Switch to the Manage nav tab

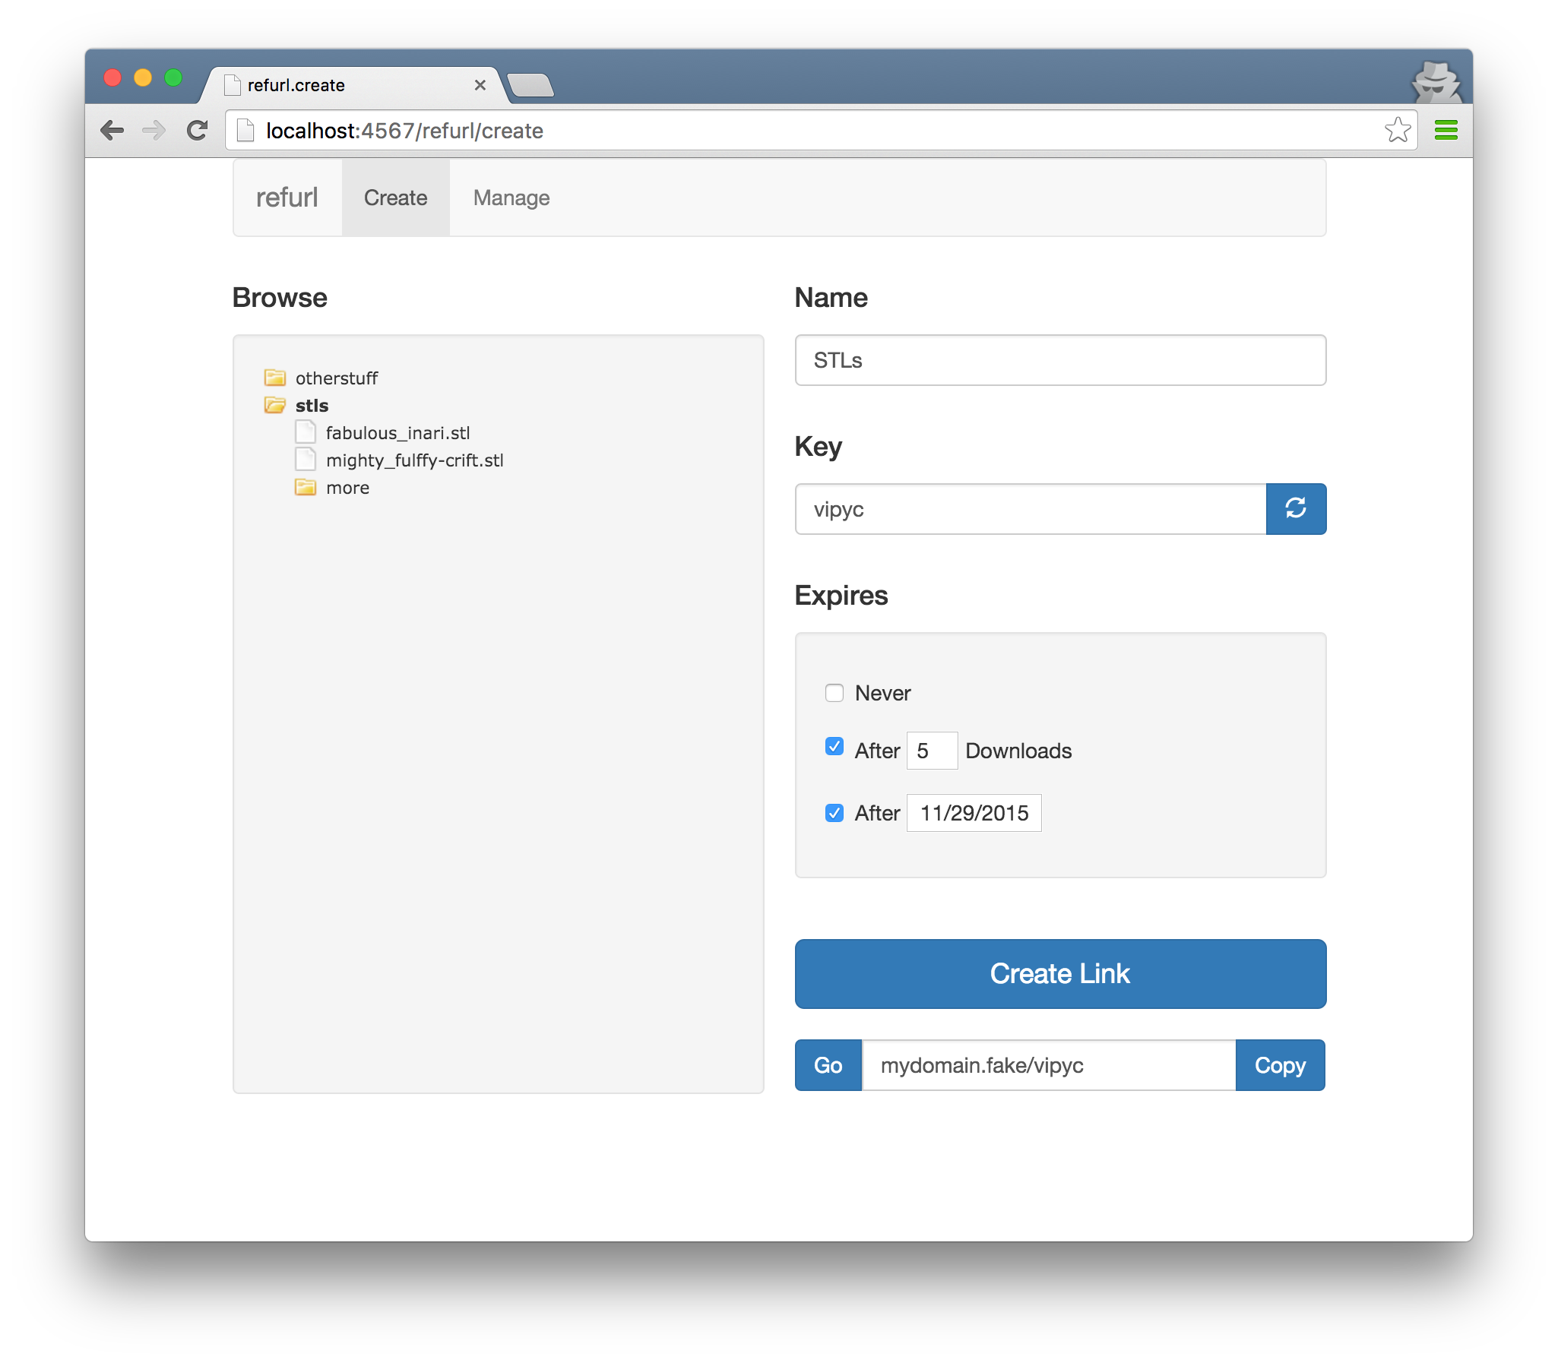(511, 198)
